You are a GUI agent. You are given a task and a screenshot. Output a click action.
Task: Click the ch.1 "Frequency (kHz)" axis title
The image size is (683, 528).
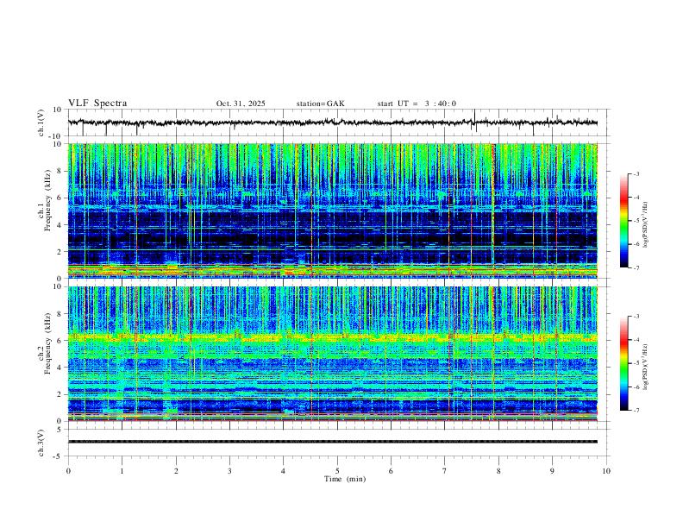(47, 202)
